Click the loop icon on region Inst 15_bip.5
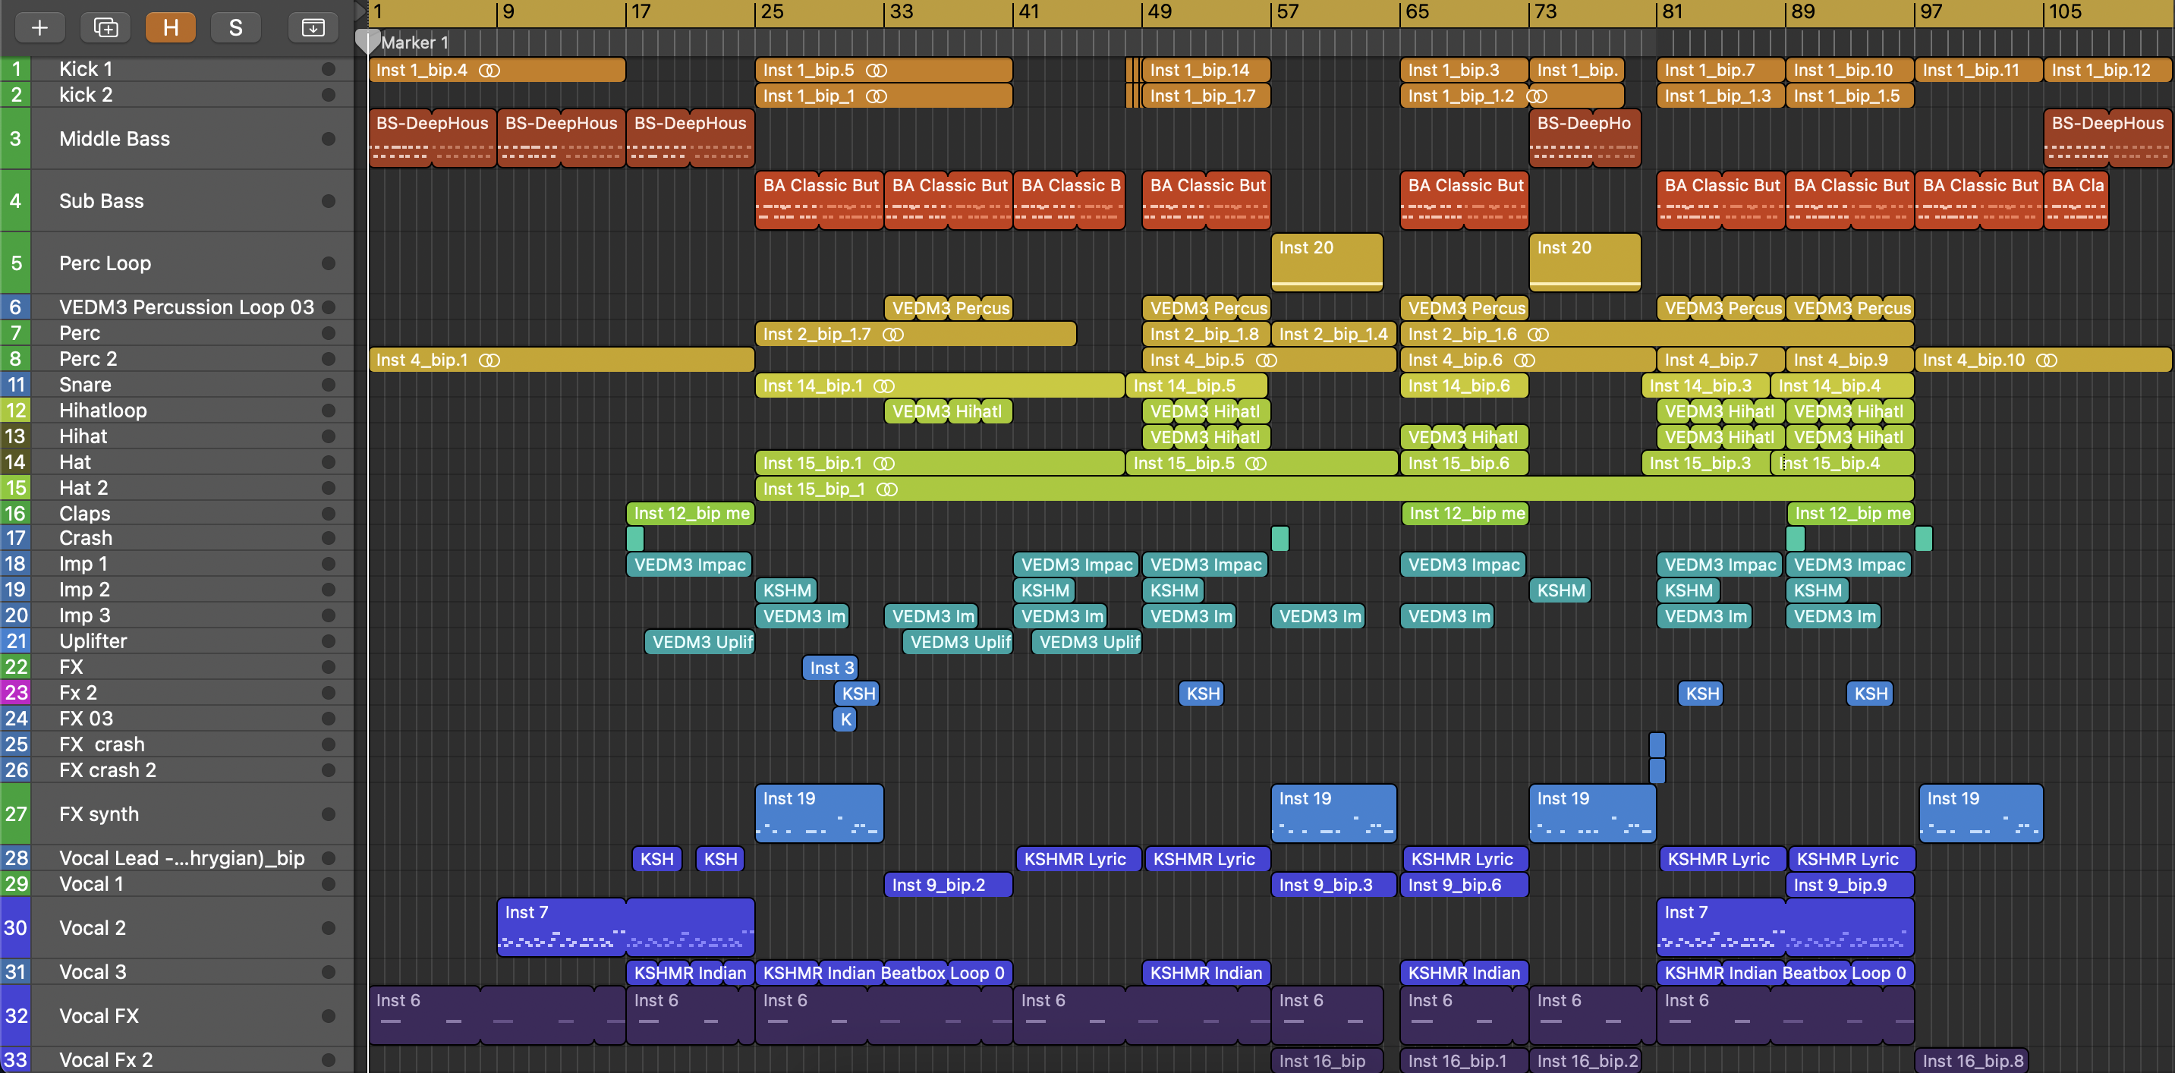 [x=1255, y=464]
